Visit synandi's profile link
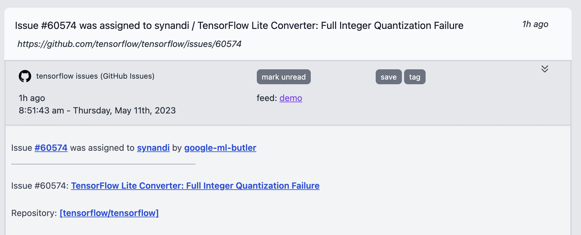 click(153, 148)
